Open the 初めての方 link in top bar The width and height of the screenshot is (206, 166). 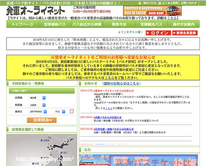149,3
